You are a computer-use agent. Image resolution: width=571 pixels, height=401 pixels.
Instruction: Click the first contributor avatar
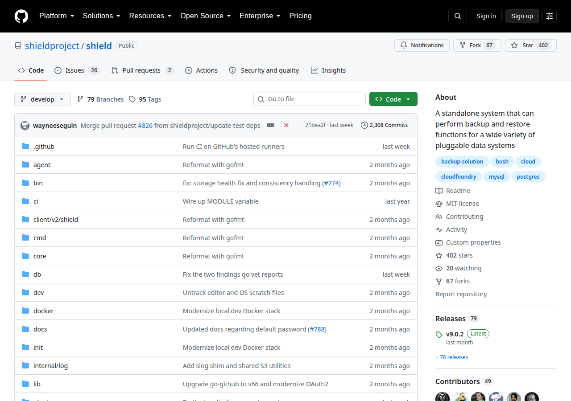coord(443,397)
